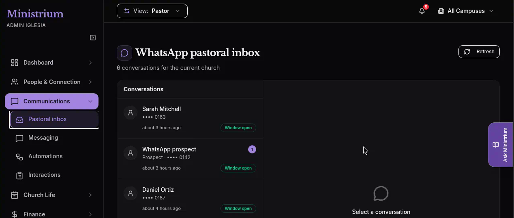The width and height of the screenshot is (514, 218).
Task: Go to Automations
Action: [54, 157]
